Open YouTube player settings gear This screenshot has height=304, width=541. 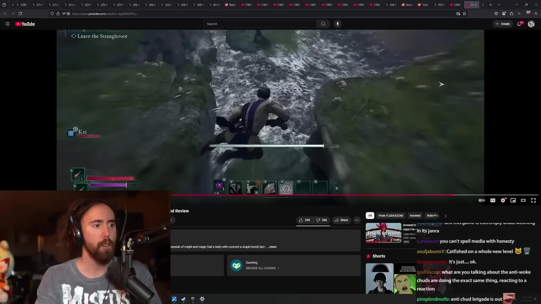(503, 201)
